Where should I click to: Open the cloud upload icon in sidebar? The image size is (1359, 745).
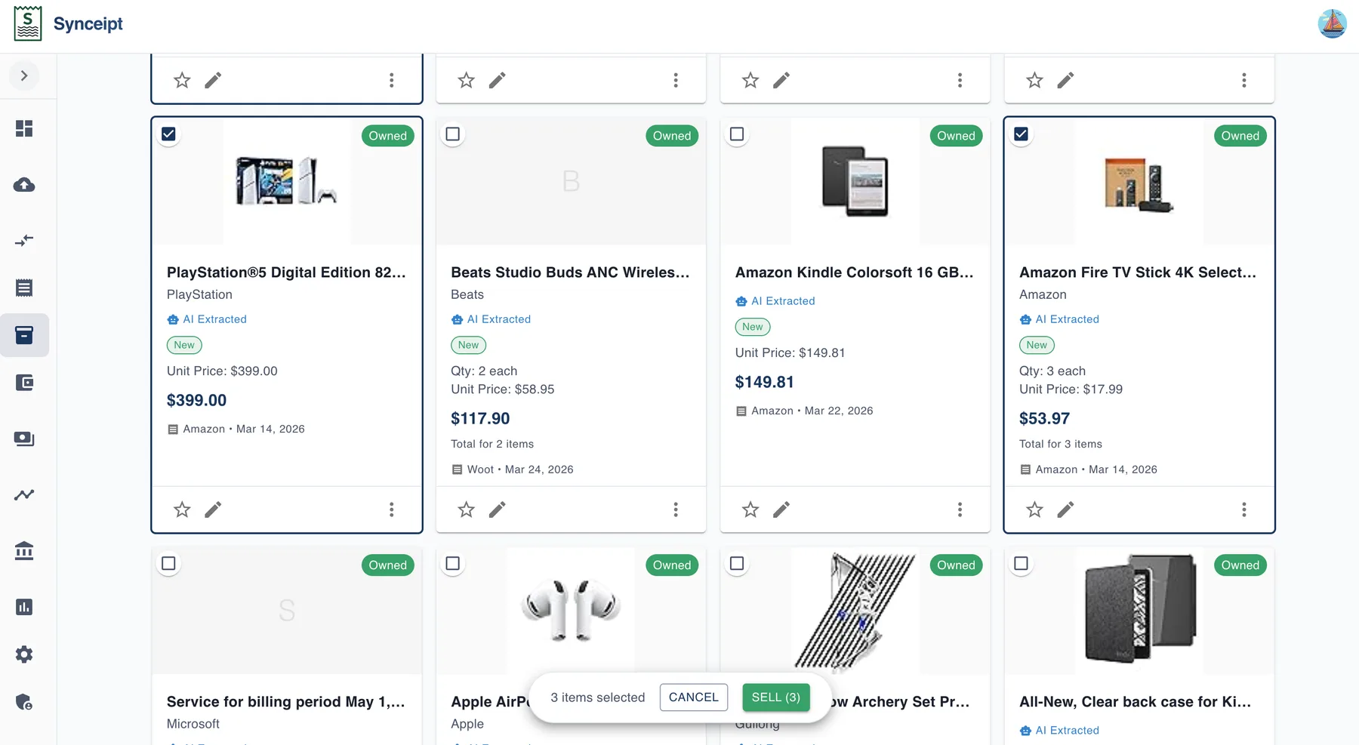point(24,185)
